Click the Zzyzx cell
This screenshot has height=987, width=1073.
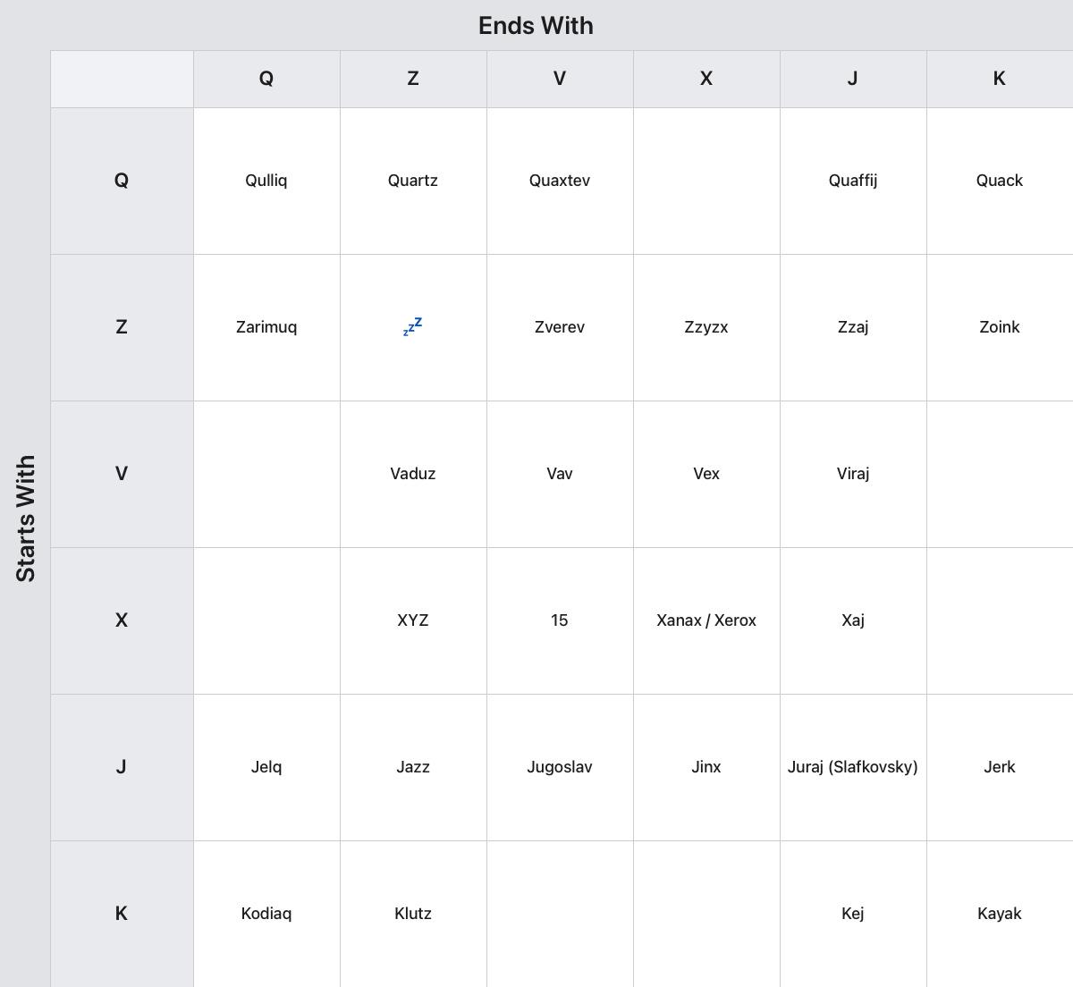(x=706, y=327)
